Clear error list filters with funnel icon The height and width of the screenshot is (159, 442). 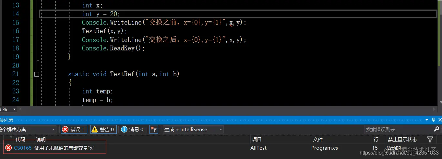pyautogui.click(x=154, y=130)
